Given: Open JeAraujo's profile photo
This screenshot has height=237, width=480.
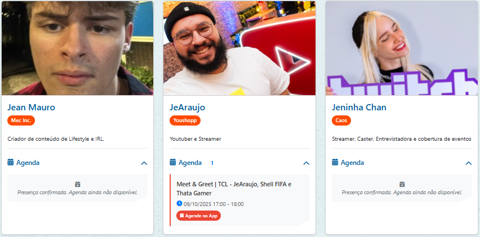Looking at the screenshot, I should pyautogui.click(x=239, y=48).
